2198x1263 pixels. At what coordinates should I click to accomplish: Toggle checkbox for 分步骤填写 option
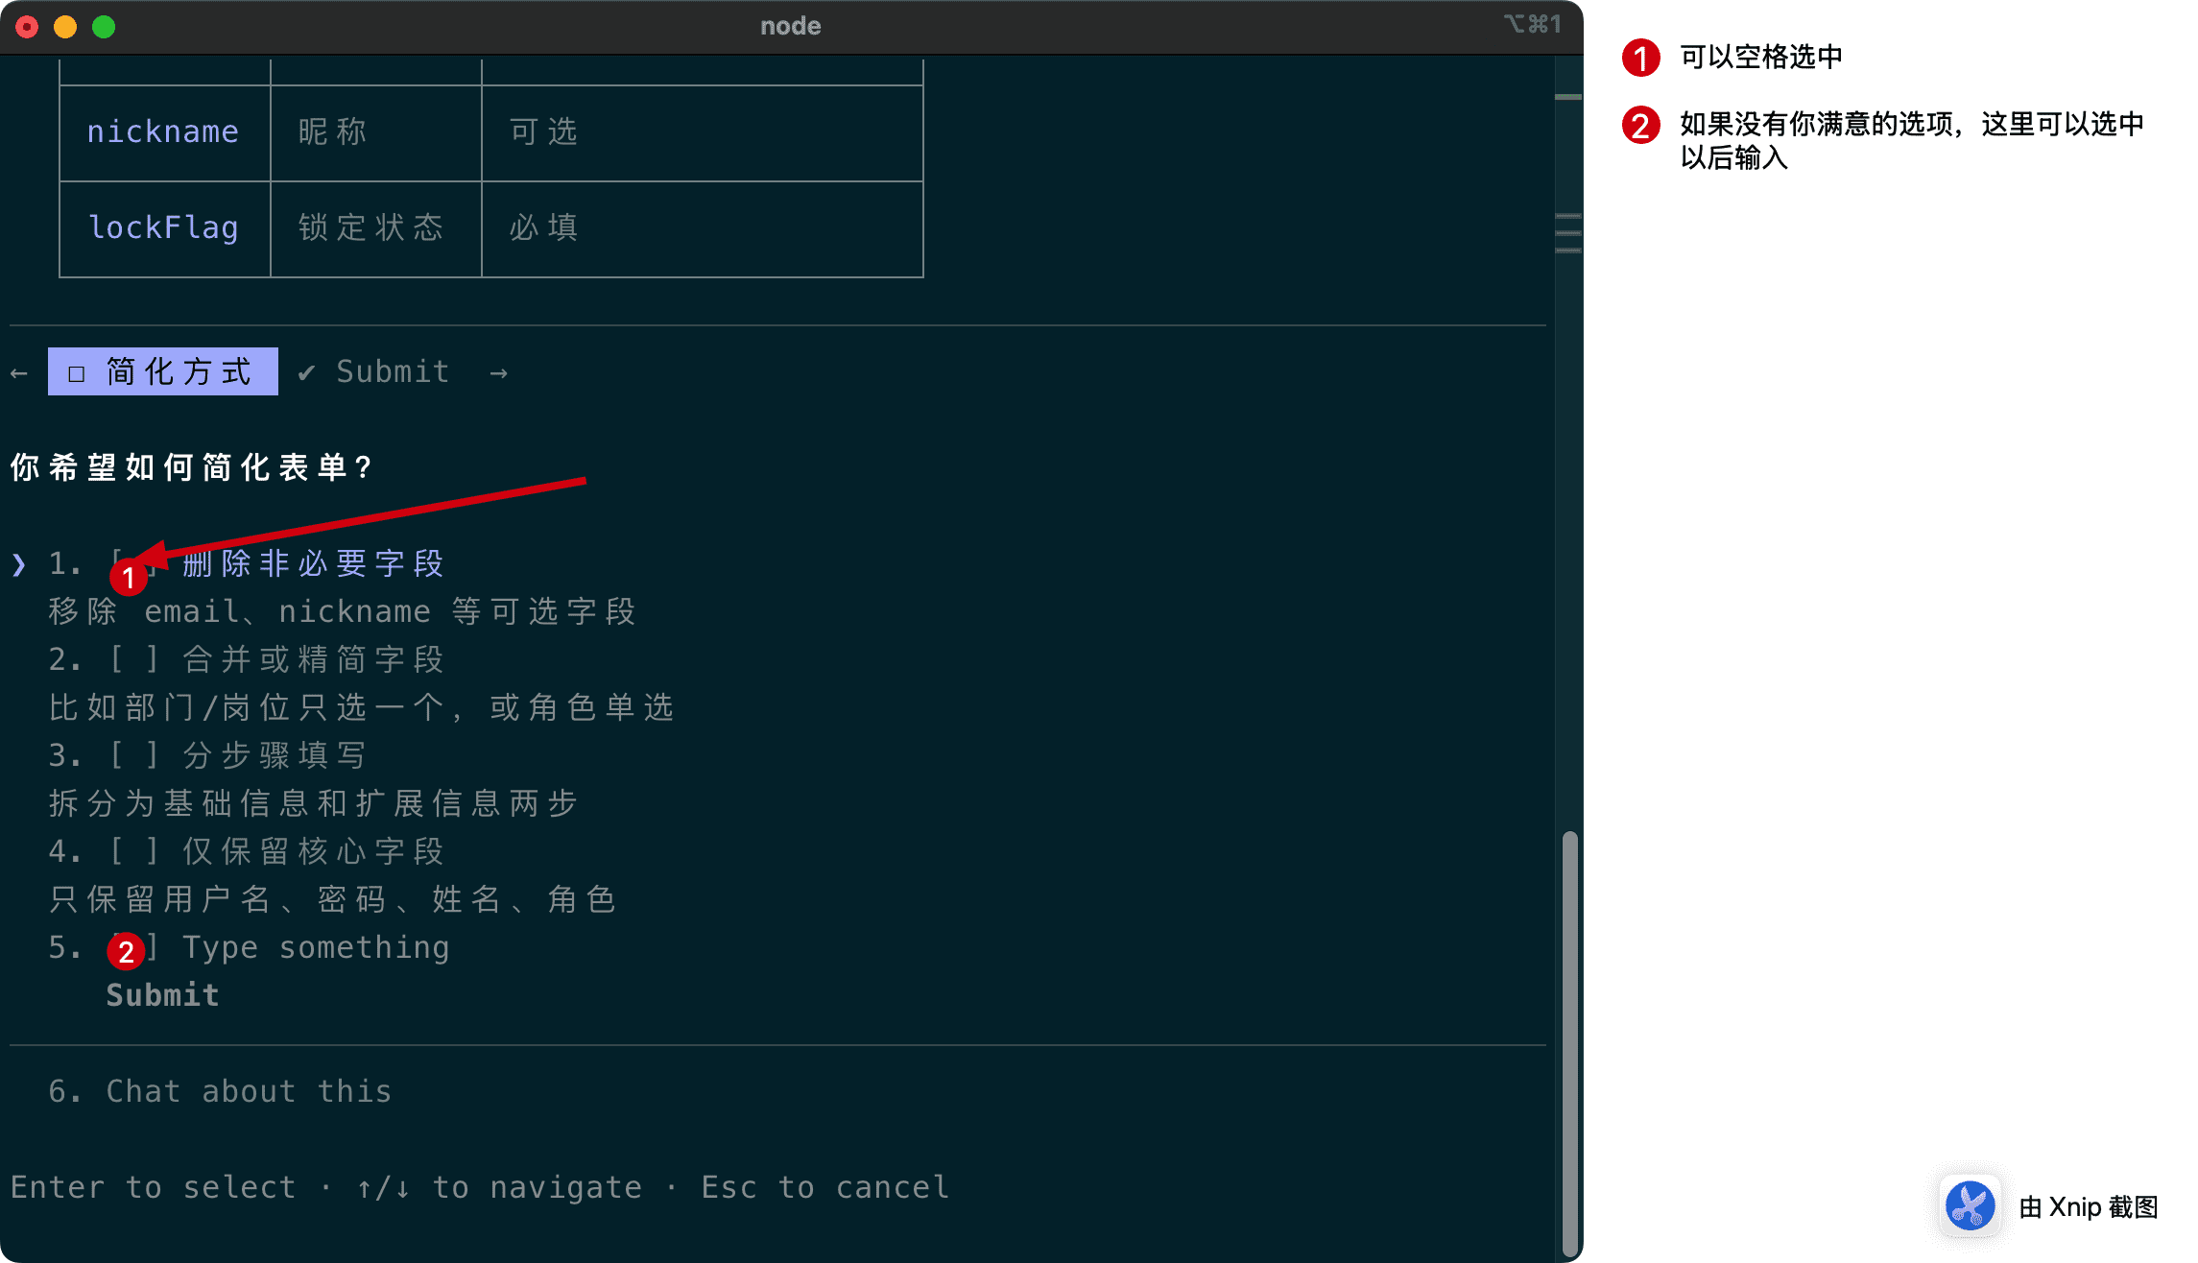[x=133, y=755]
